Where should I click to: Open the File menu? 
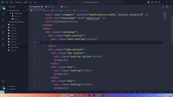7,2
